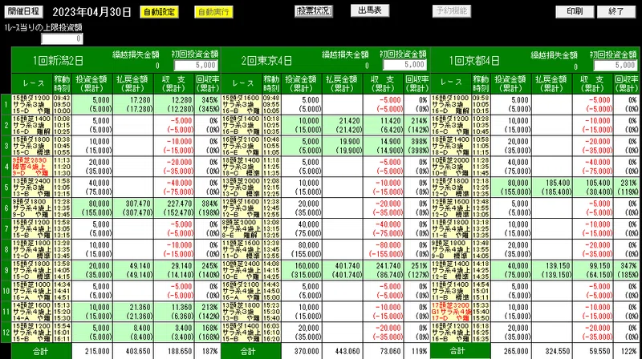Select race row number 6 at left edge
The height and width of the screenshot is (359, 642).
pos(6,208)
